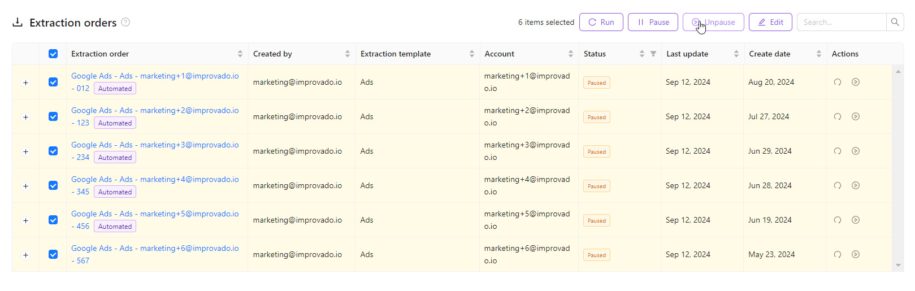Click the '6 items selected' label

pyautogui.click(x=546, y=22)
